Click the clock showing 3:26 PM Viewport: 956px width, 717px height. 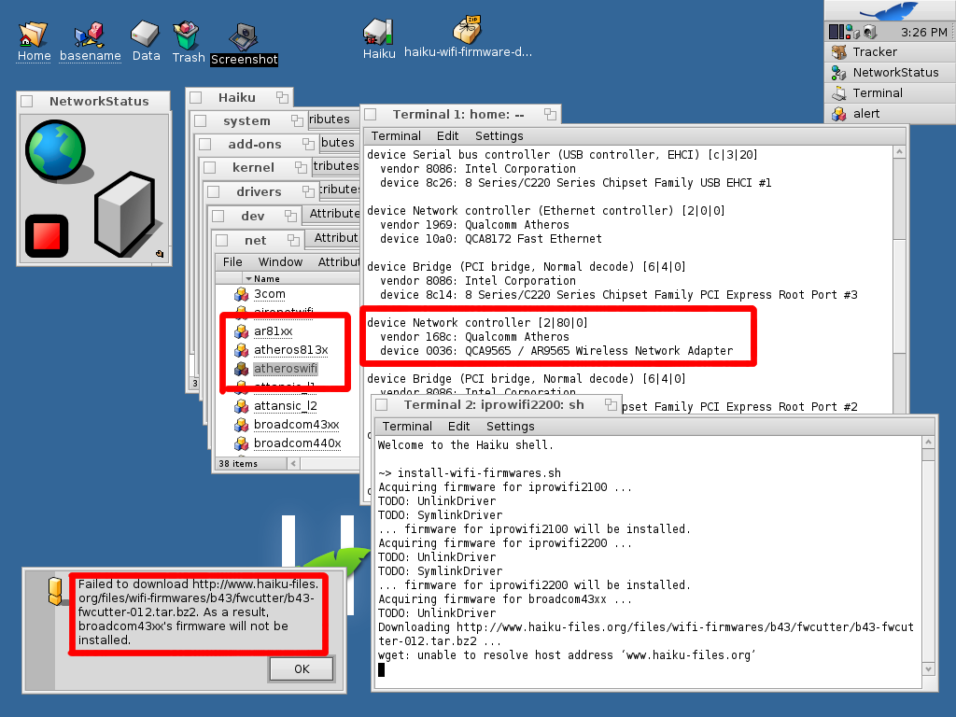(x=923, y=33)
